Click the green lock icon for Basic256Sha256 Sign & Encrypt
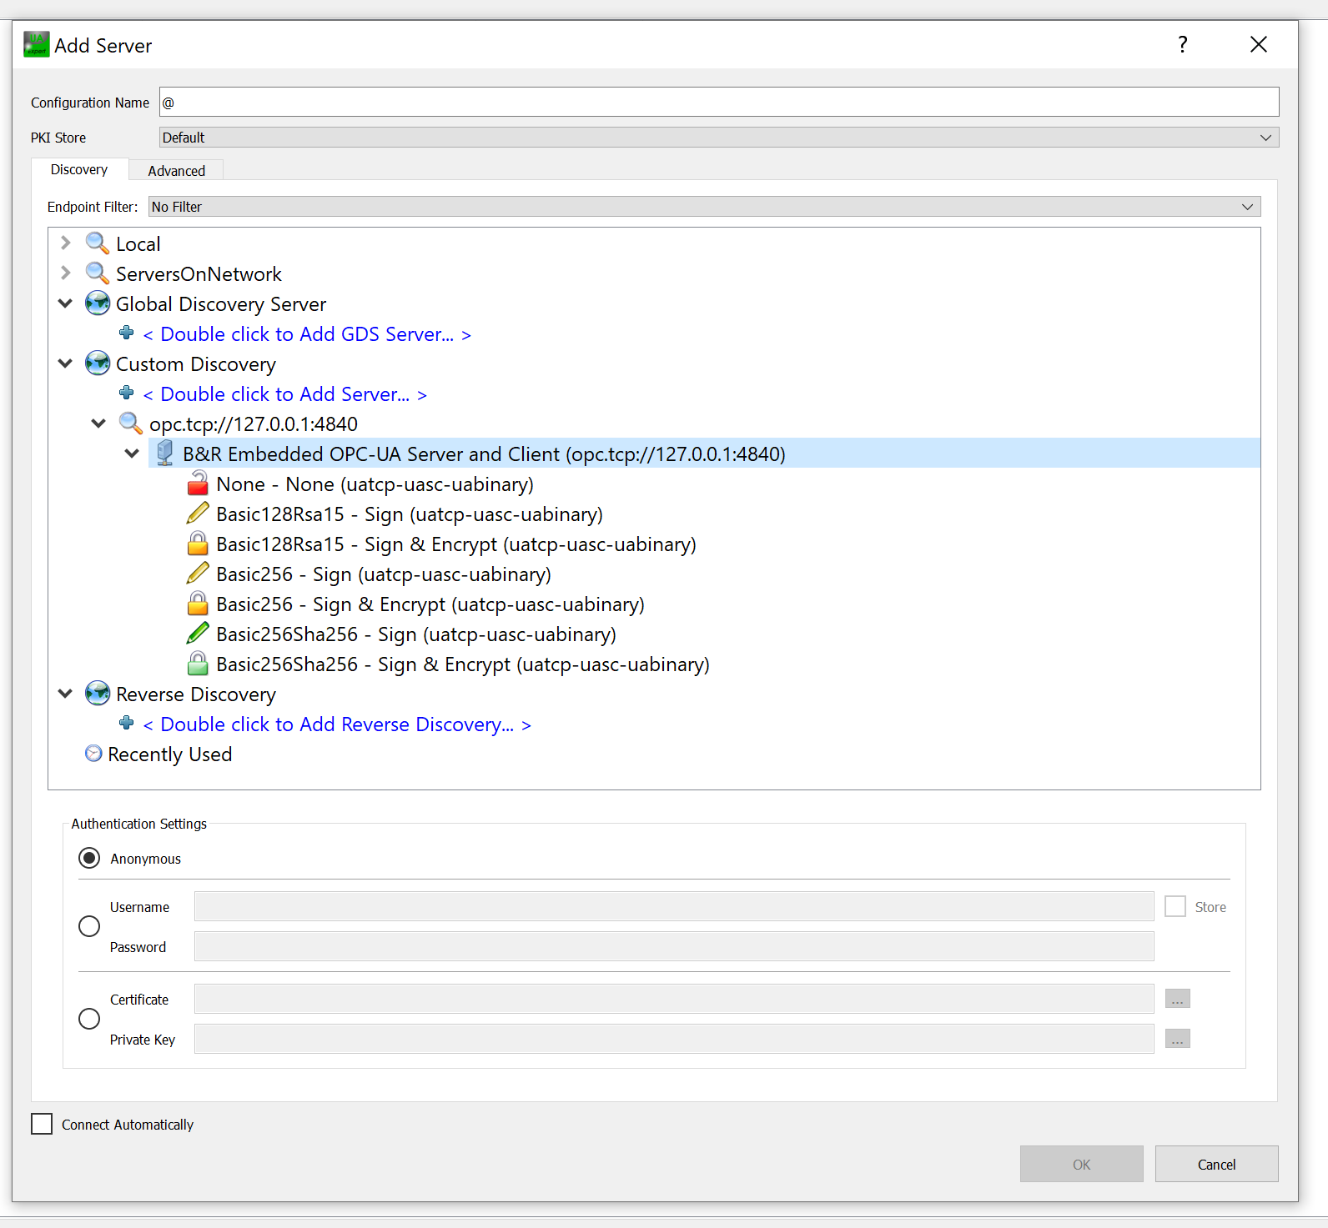 click(x=198, y=664)
